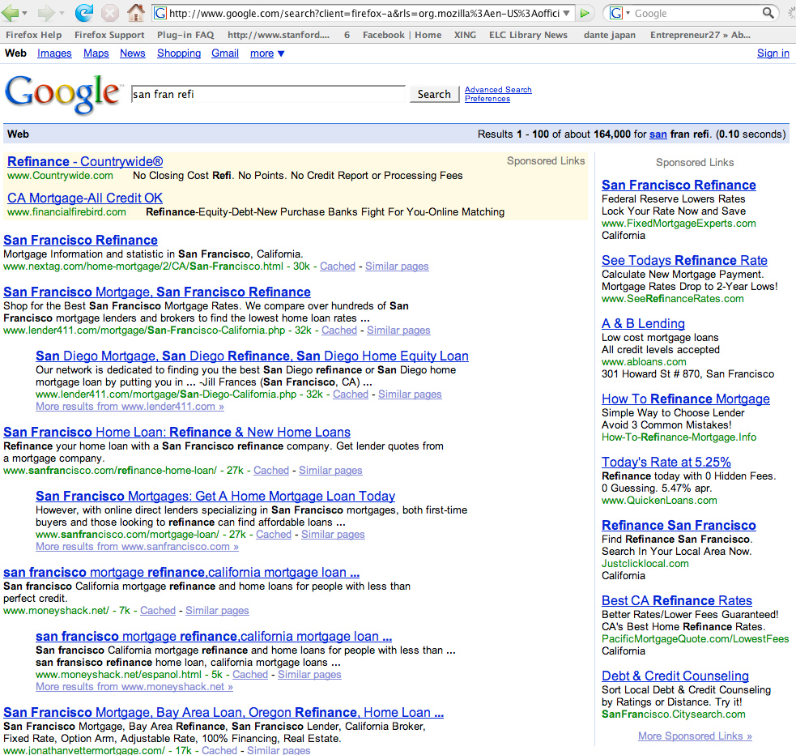Click the green Go arrow beside address bar
Image resolution: width=796 pixels, height=755 pixels.
pyautogui.click(x=585, y=13)
